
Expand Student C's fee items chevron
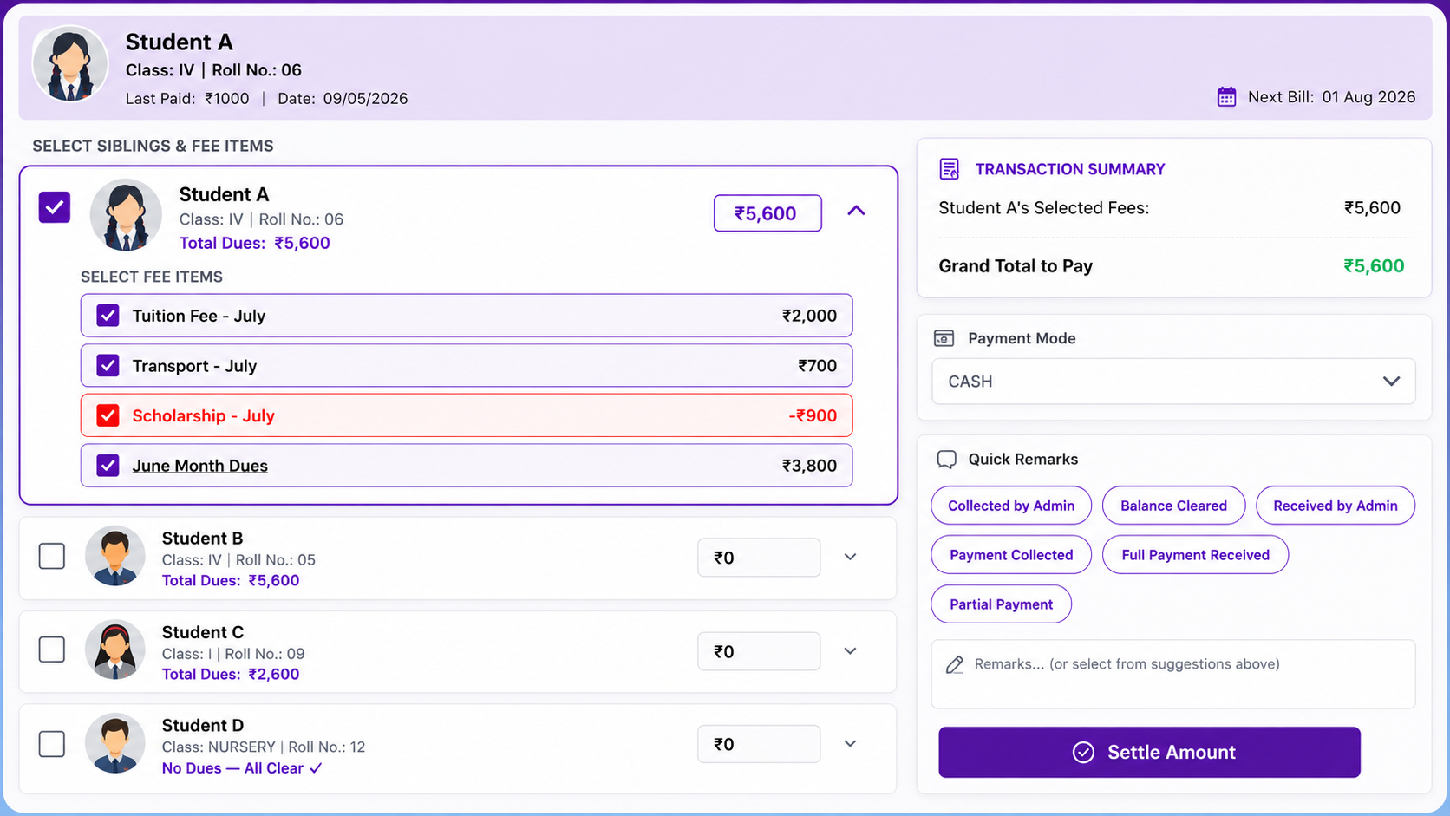pos(850,651)
